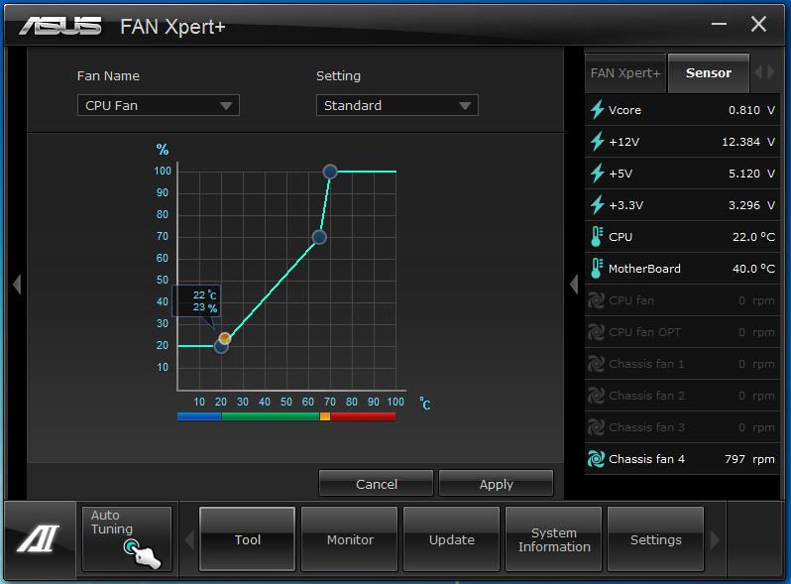Click the red temperature range bar
This screenshot has height=584, width=791.
(x=363, y=416)
